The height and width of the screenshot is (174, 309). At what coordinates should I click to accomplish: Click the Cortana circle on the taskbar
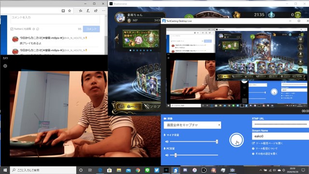(x=81, y=170)
